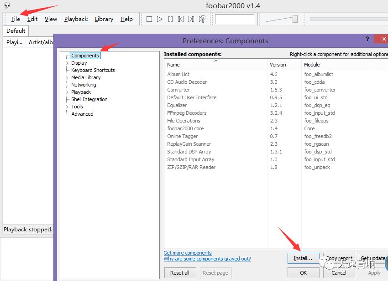Open the Get more components link

(x=188, y=253)
